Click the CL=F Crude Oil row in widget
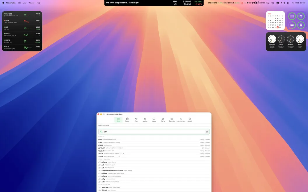The height and width of the screenshot is (192, 308). click(22, 47)
